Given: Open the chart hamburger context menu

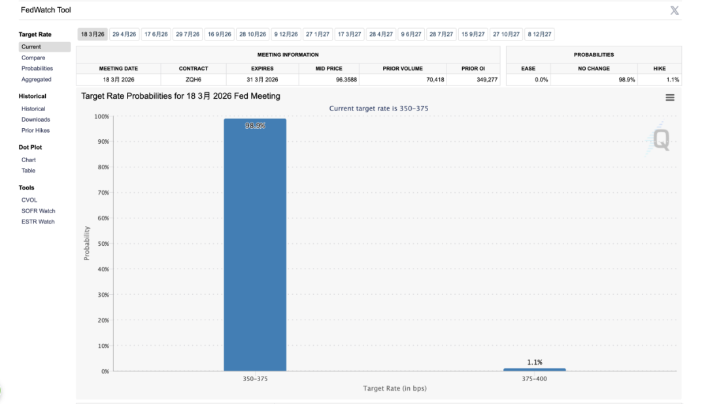Looking at the screenshot, I should click(669, 97).
